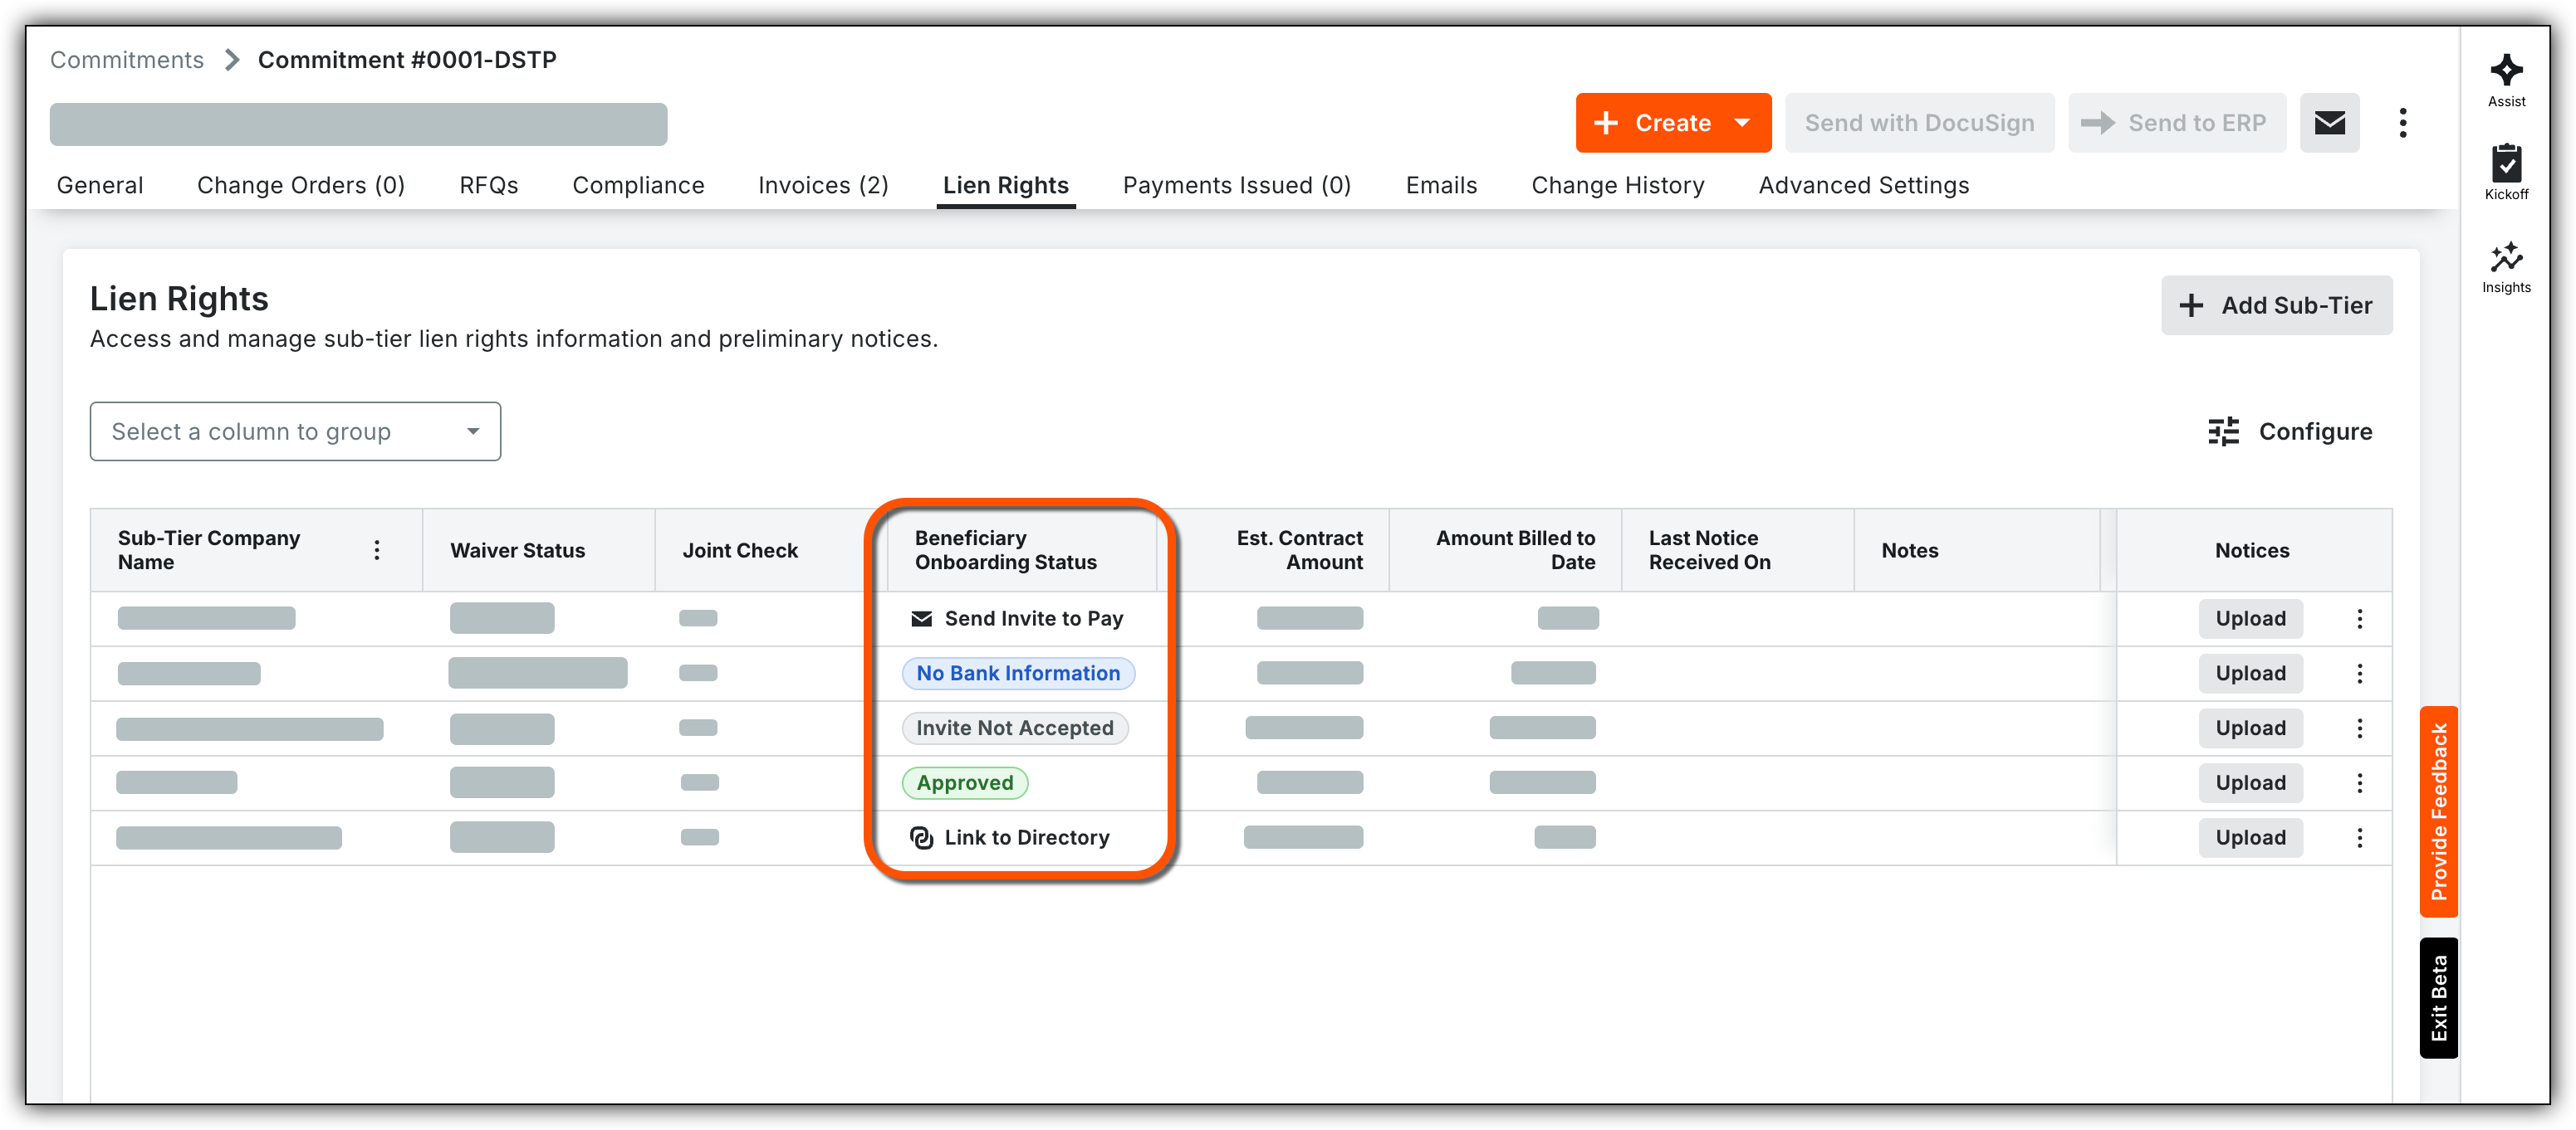Click the No Bank Information status badge
Viewport: 2576px width, 1130px height.
tap(1018, 674)
